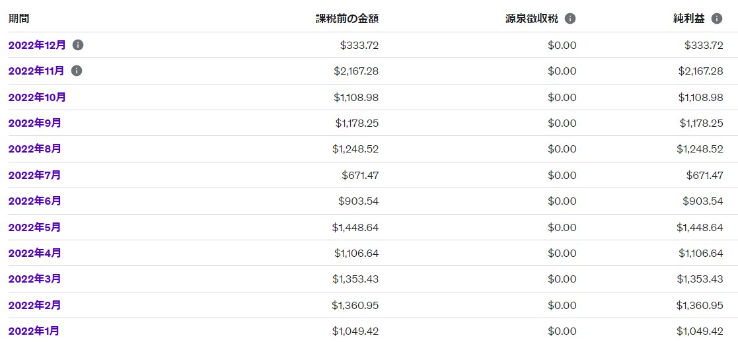Click the 2022年2月 link
Screen dimensions: 738x342
(34, 305)
